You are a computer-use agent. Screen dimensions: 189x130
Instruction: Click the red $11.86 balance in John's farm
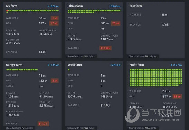point(105,48)
